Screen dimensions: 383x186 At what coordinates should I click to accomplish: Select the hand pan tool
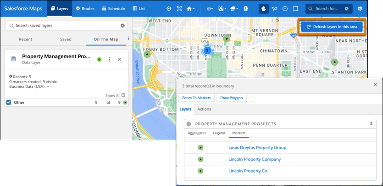[264, 9]
